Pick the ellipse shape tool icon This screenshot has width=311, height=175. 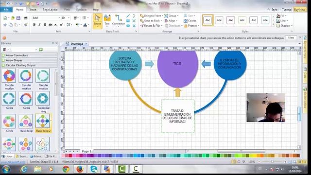[128, 26]
